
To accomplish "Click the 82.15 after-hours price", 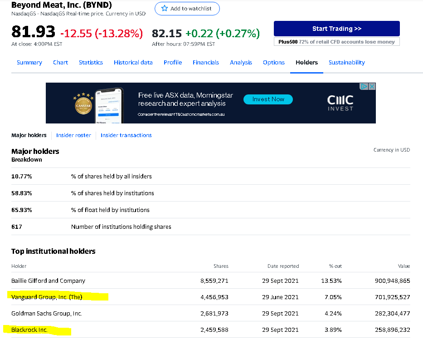I will [167, 34].
